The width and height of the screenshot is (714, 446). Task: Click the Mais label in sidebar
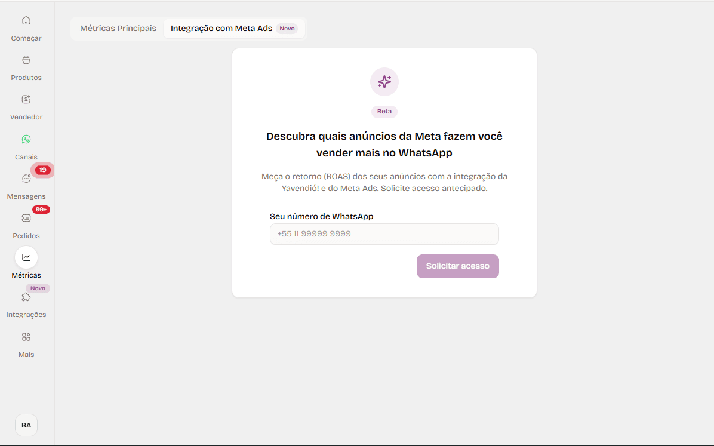pos(26,355)
